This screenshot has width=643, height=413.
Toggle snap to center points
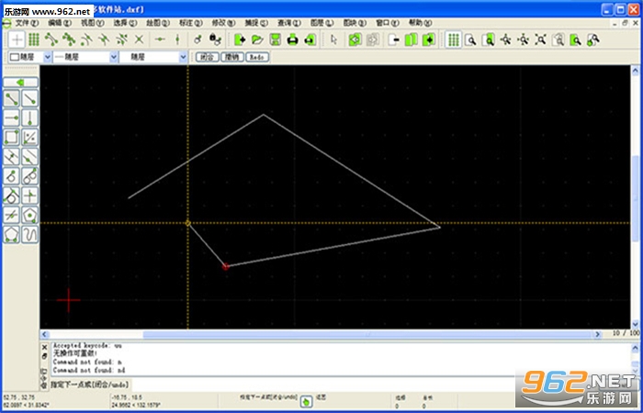click(86, 39)
